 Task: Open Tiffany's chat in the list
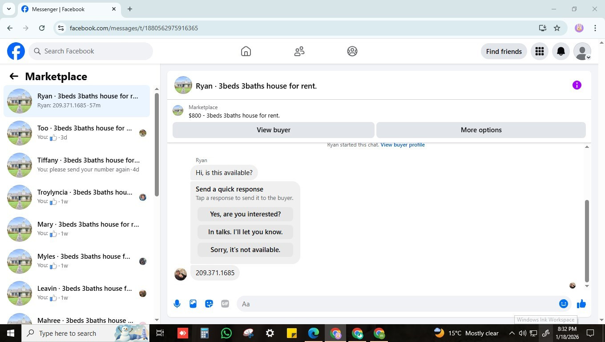point(77,165)
